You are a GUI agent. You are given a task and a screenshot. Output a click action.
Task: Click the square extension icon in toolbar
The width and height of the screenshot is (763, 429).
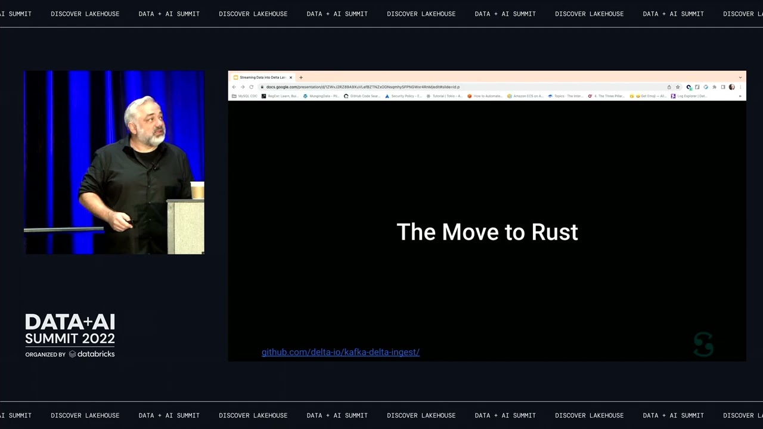(697, 87)
